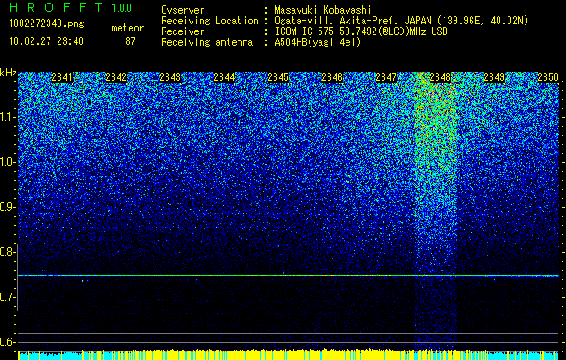Click the 0.8 frequency axis label

coord(7,252)
